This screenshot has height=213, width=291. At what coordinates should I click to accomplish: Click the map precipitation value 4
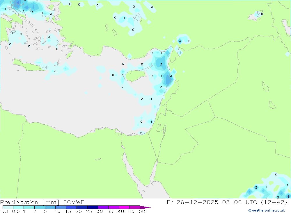click(x=180, y=41)
